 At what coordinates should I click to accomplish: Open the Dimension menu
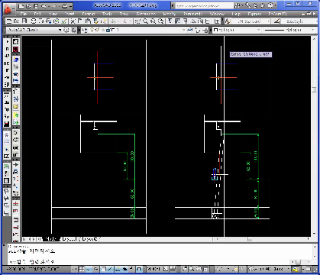click(146, 14)
